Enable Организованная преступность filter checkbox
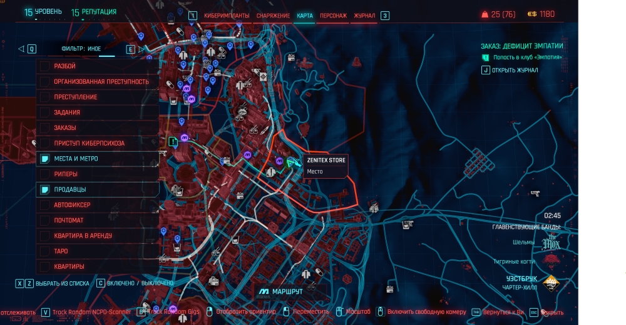This screenshot has width=626, height=325. click(x=44, y=82)
